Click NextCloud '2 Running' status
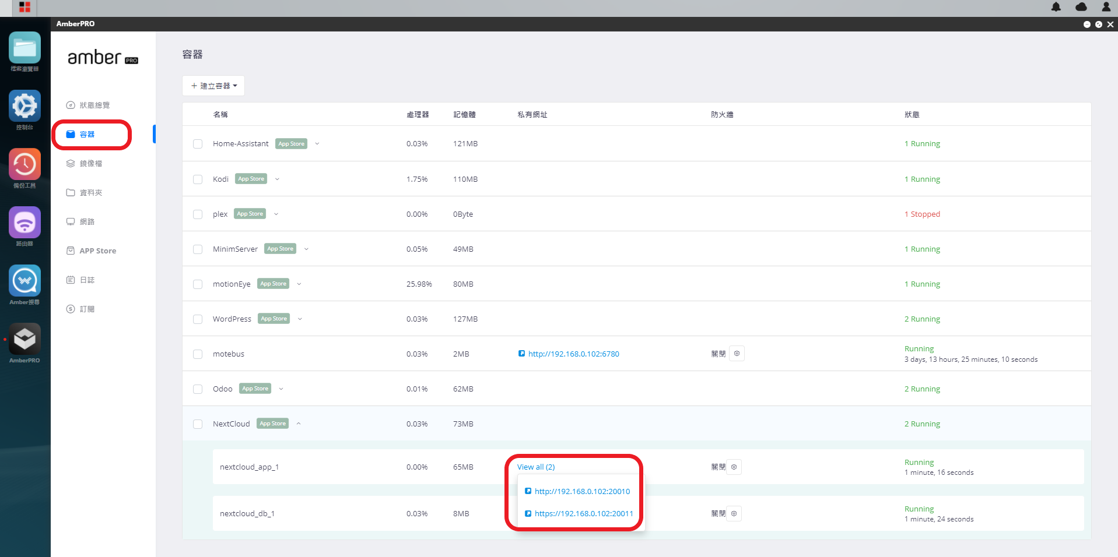The image size is (1118, 557). pyautogui.click(x=922, y=424)
